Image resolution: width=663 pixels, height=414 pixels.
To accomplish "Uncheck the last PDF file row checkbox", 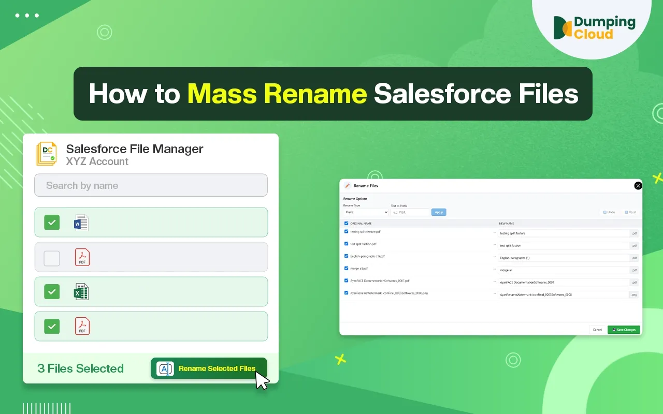I will tap(52, 326).
